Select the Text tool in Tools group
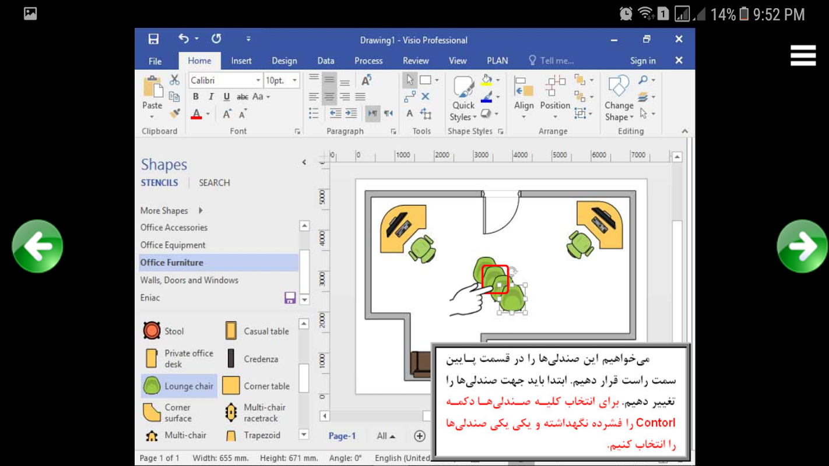 click(x=410, y=114)
